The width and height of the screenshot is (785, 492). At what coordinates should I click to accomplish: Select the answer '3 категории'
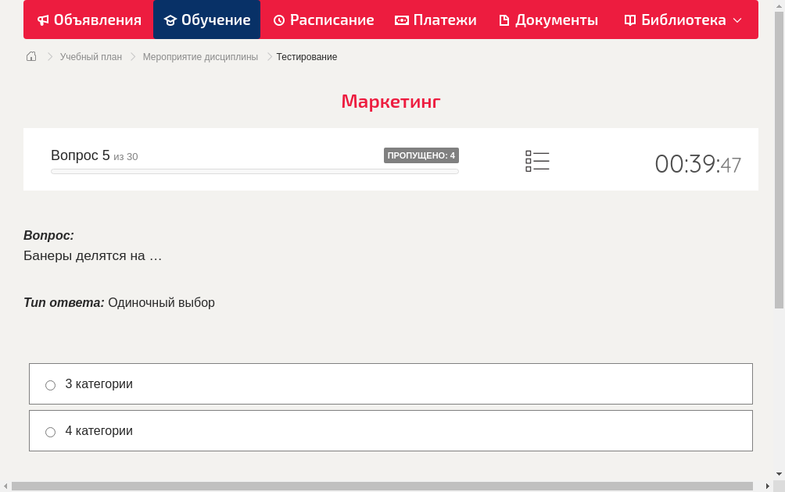(99, 383)
